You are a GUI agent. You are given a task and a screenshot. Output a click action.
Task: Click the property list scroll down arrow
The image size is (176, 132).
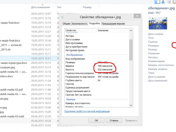coord(131,106)
